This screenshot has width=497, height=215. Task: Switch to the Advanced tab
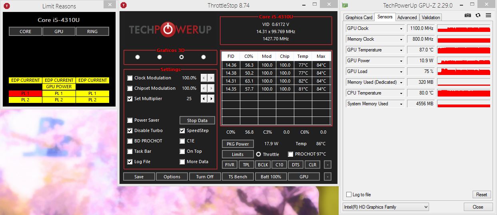click(x=407, y=18)
